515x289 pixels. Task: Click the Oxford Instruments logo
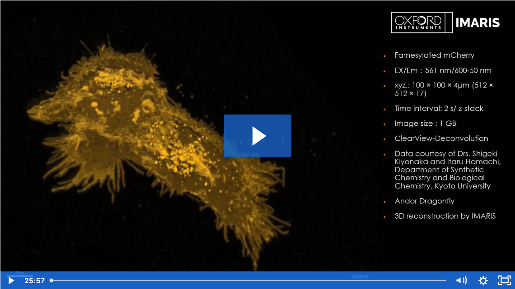point(418,22)
